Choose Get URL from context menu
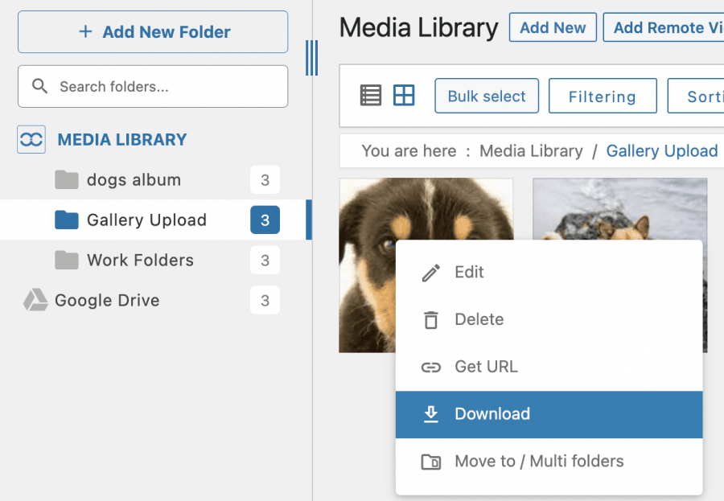 (x=486, y=367)
